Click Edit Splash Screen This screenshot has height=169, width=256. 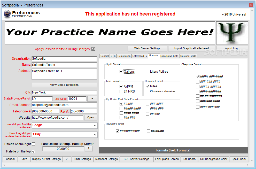tap(167, 159)
